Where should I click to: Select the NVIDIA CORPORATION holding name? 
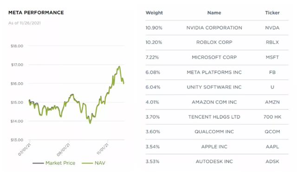click(x=214, y=28)
